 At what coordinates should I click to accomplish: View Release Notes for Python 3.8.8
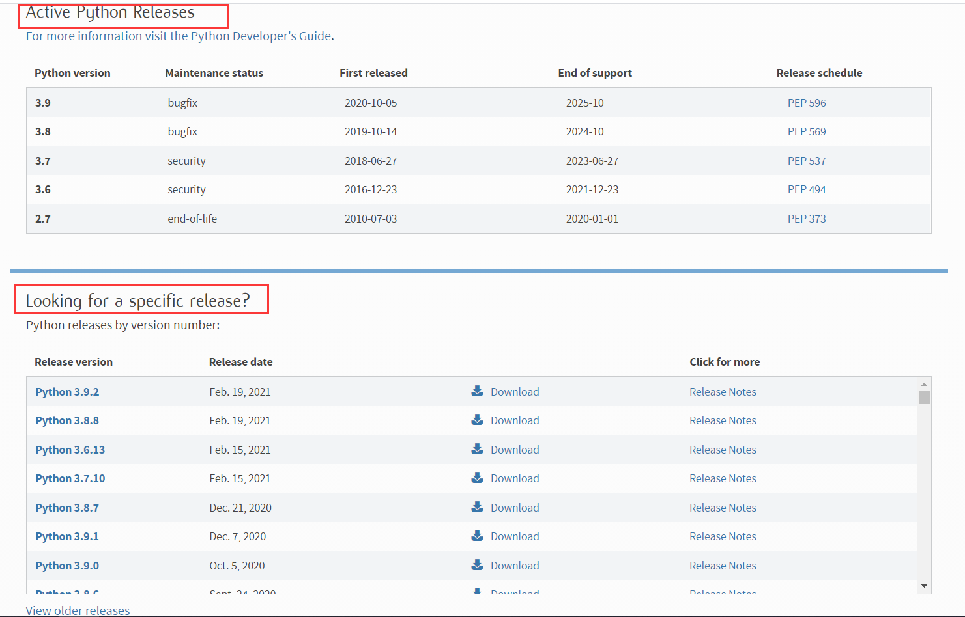(x=723, y=420)
